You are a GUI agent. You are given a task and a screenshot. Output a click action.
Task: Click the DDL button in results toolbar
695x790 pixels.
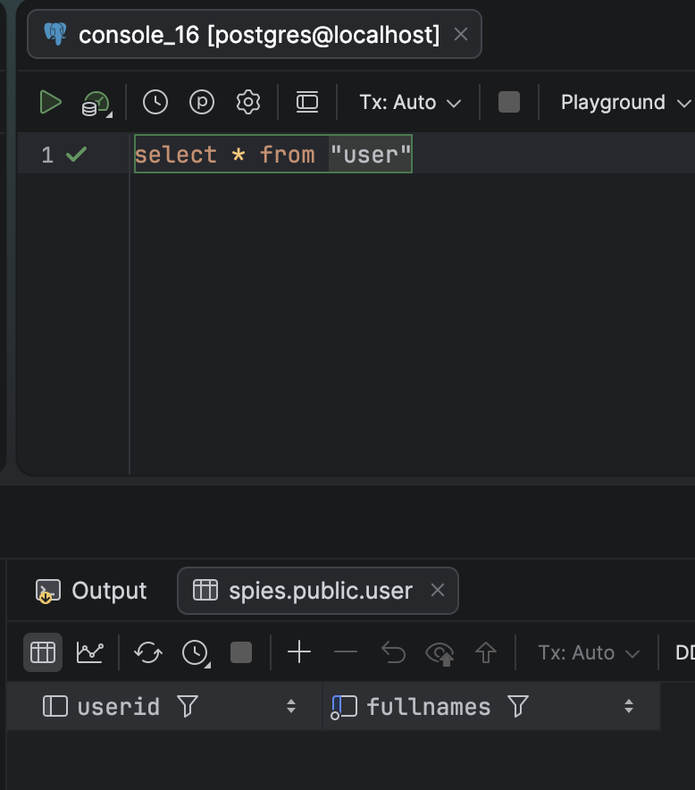coord(685,652)
